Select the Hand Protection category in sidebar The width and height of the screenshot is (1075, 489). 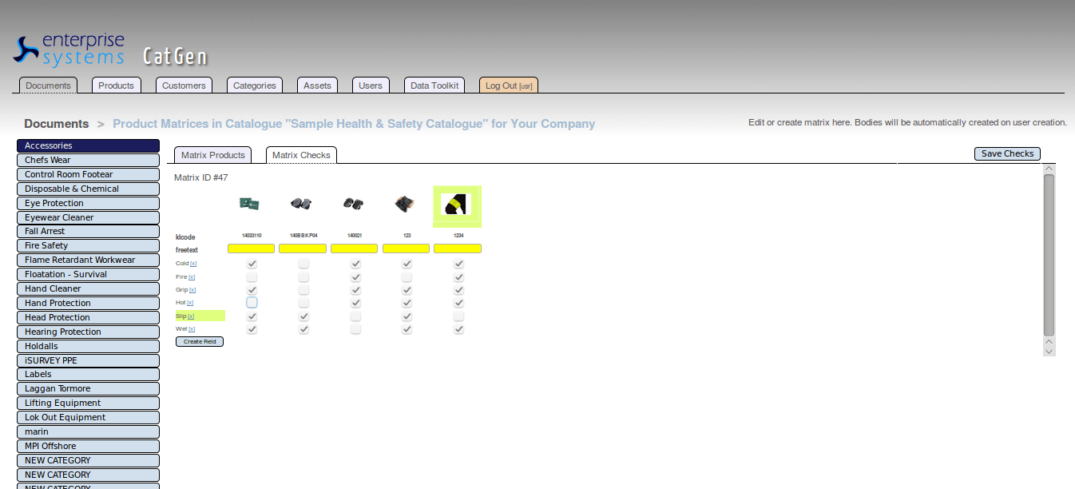tap(88, 304)
